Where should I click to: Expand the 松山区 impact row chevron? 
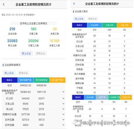(63, 109)
